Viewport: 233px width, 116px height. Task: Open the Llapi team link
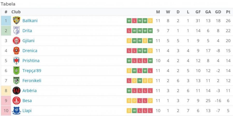(27, 111)
